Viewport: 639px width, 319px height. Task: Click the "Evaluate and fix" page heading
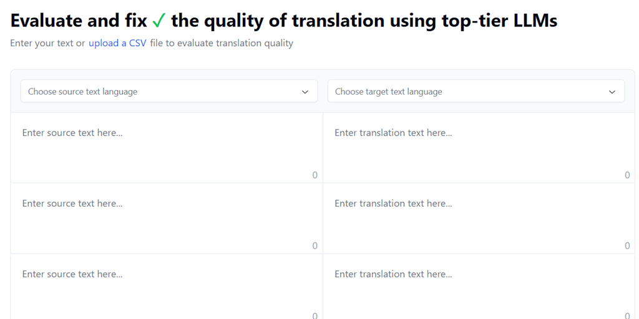[x=79, y=21]
